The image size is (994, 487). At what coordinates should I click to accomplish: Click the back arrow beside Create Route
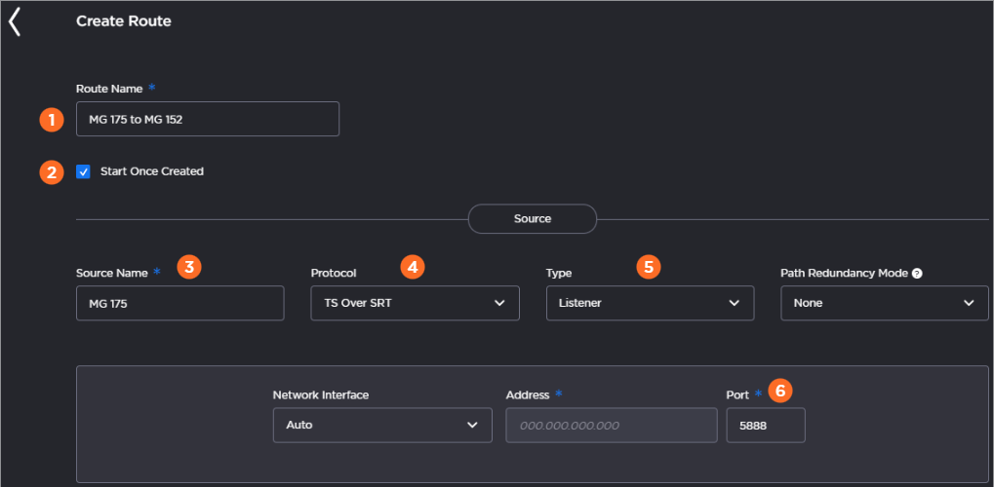click(x=15, y=22)
